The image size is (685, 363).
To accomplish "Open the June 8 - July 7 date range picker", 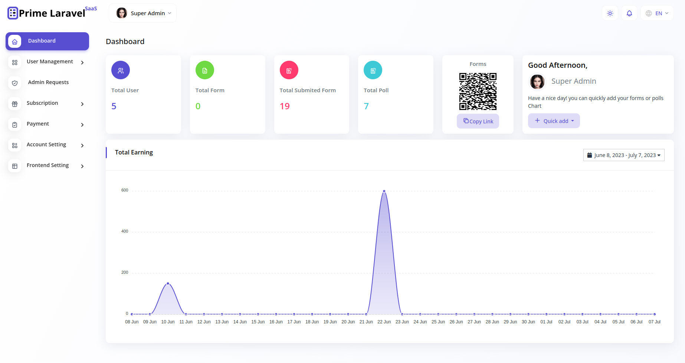I will click(624, 155).
